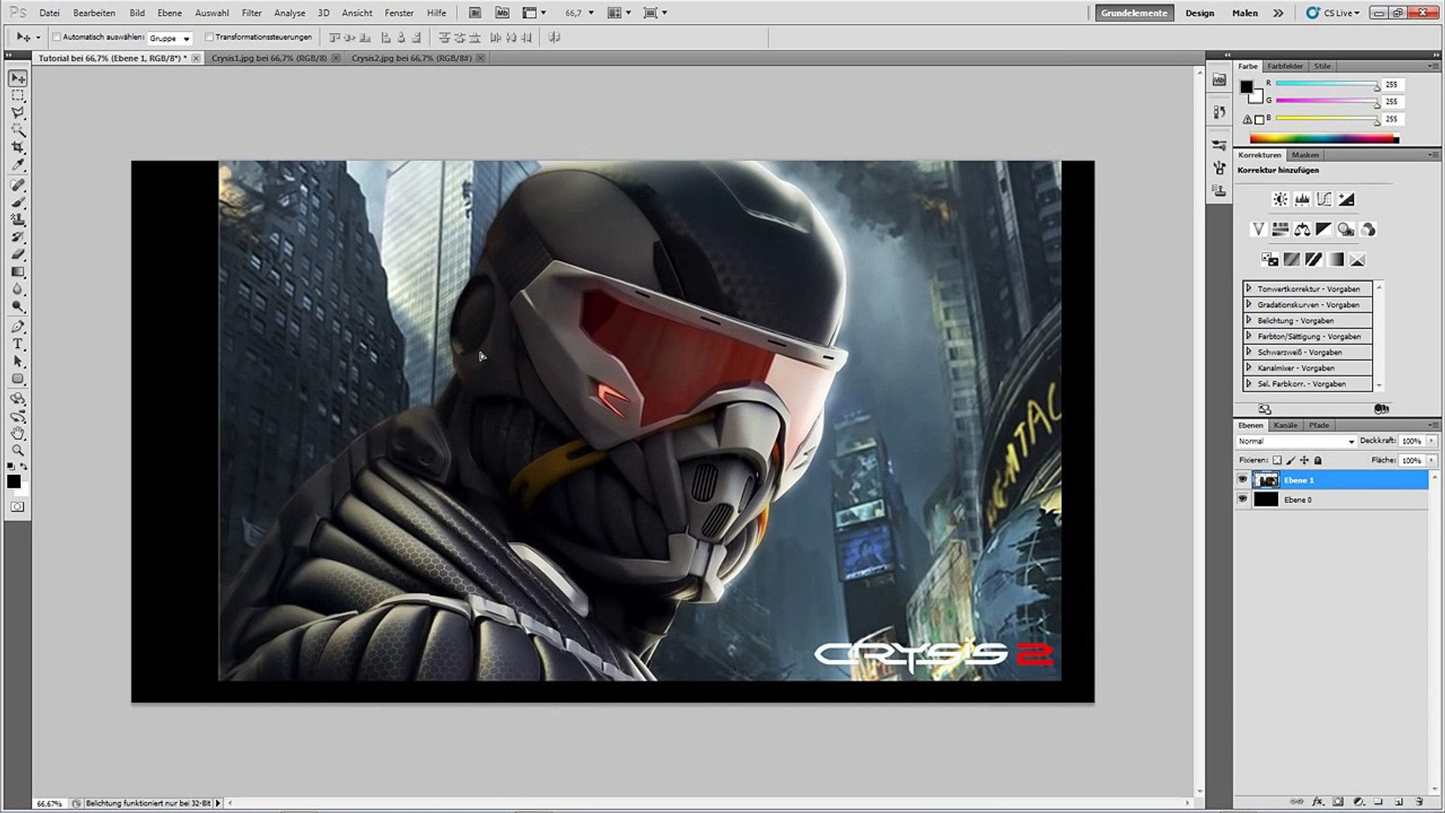Viewport: 1445px width, 813px height.
Task: Add a Photo Filter adjustment
Action: [x=1346, y=230]
